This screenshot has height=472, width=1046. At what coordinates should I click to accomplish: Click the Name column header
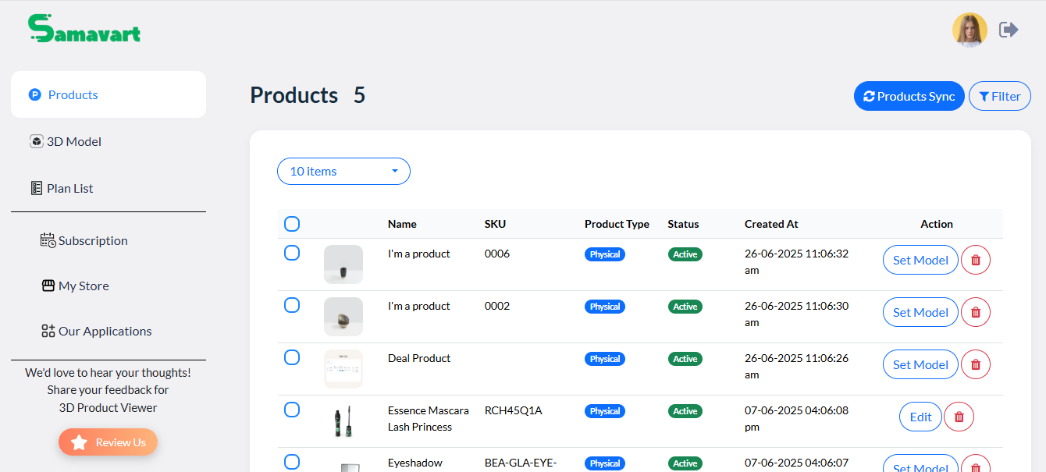coord(402,224)
